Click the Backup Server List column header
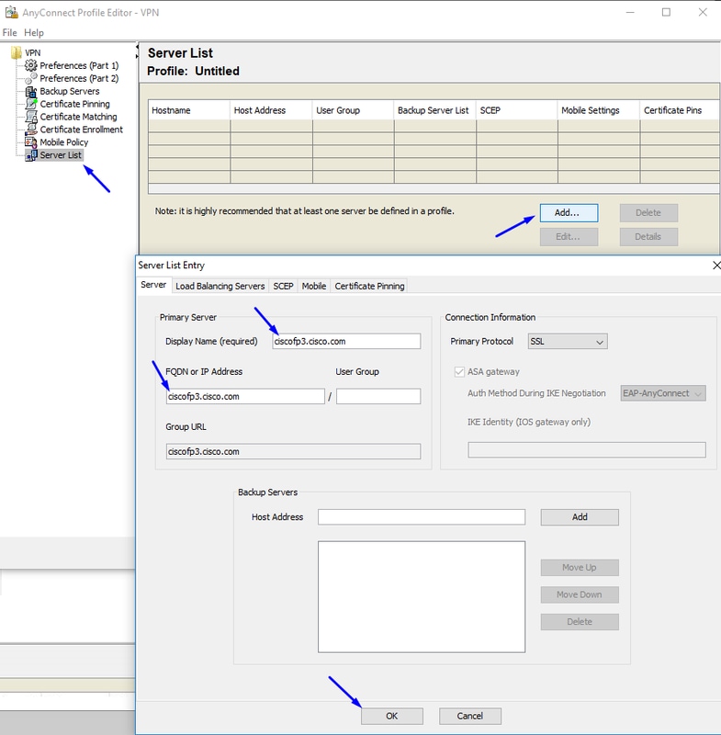 (435, 110)
